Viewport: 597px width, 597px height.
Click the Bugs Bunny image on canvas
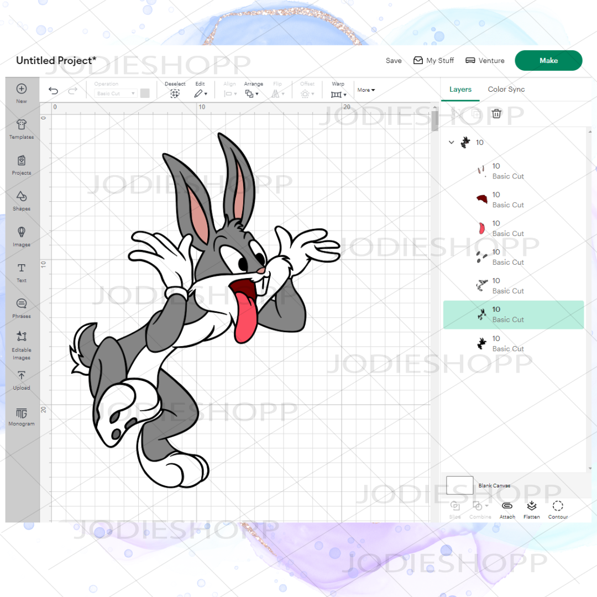pos(205,309)
